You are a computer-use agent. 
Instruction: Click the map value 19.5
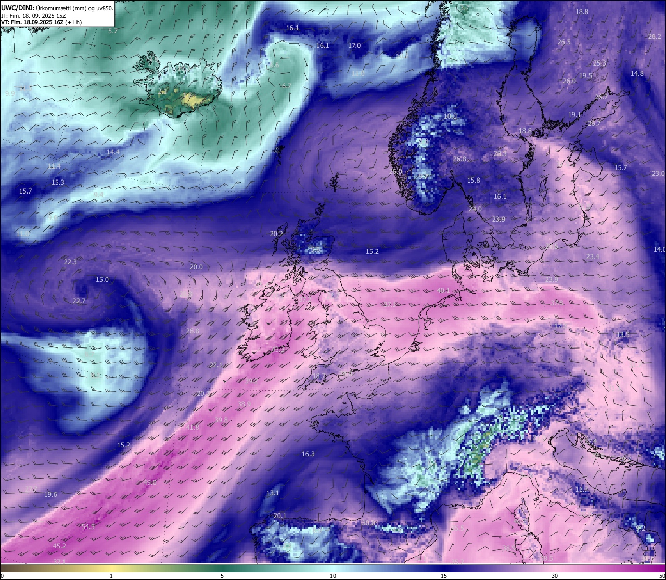[585, 76]
